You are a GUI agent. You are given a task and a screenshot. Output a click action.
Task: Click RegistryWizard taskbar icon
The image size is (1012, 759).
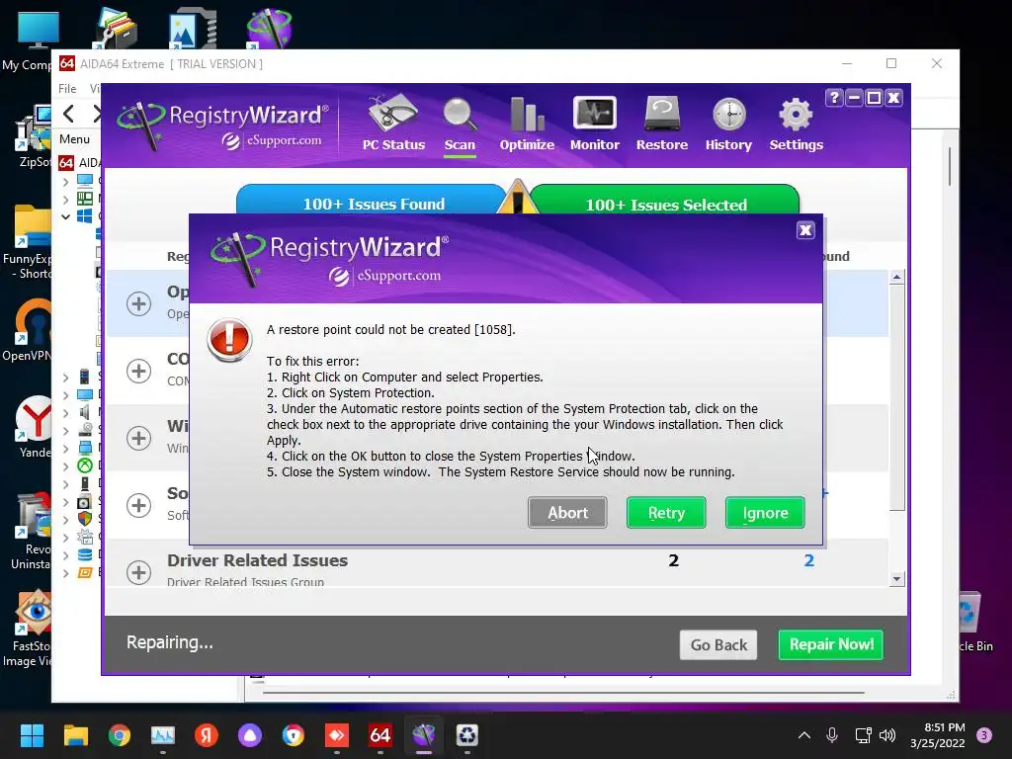pos(423,735)
